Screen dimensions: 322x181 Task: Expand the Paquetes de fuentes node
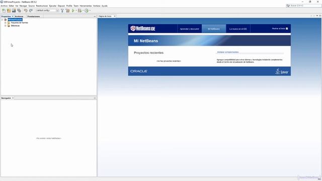[6, 23]
